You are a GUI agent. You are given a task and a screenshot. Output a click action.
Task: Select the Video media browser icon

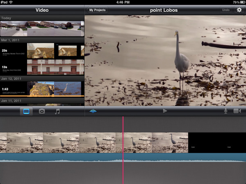pos(26,111)
